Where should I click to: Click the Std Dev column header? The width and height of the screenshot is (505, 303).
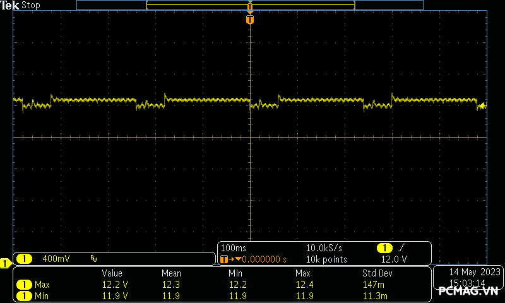[377, 273]
